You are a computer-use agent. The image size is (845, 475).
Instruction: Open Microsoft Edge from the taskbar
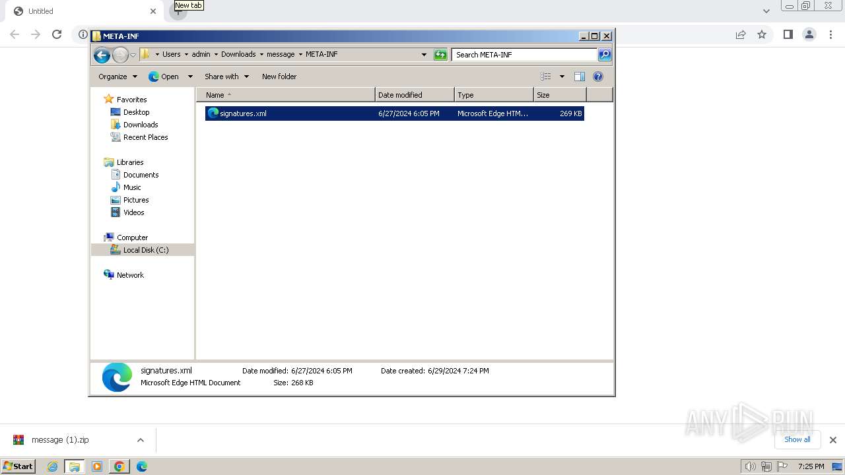point(141,466)
